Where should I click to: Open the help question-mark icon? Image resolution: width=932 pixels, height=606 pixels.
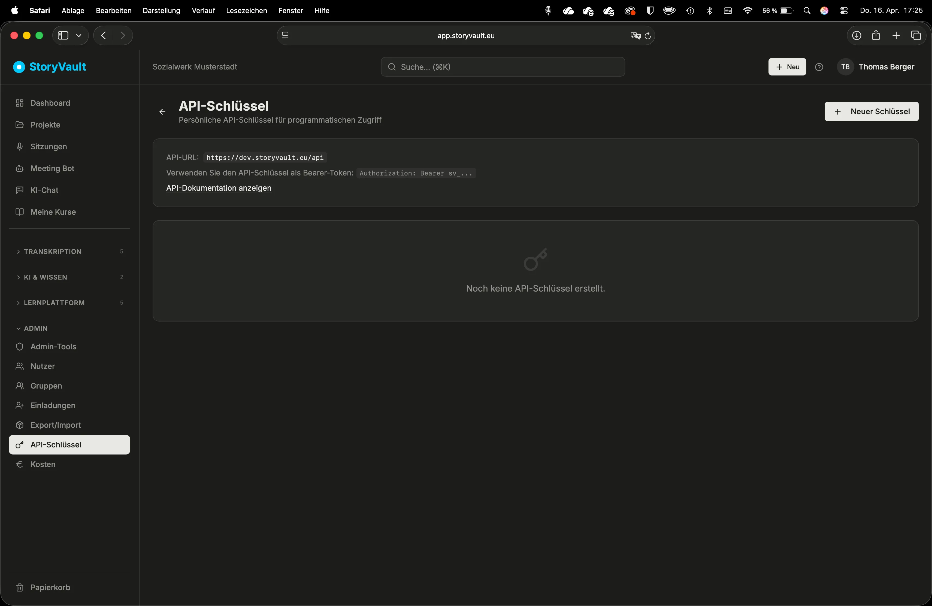819,67
